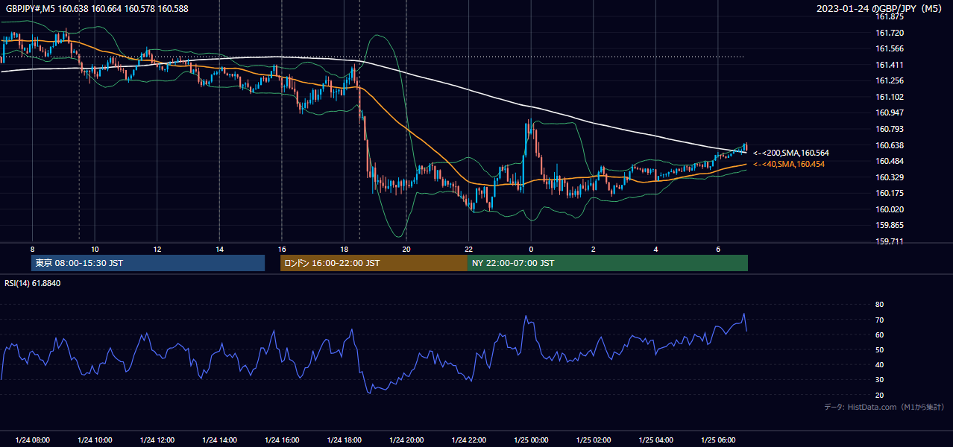Click hour label 8 under price chart
953x447 pixels.
32,249
